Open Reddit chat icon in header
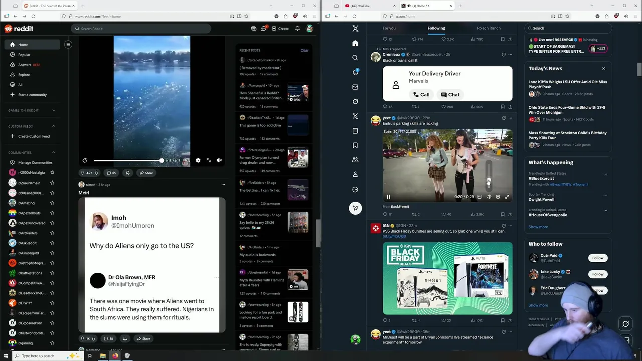The width and height of the screenshot is (642, 361). (x=264, y=29)
